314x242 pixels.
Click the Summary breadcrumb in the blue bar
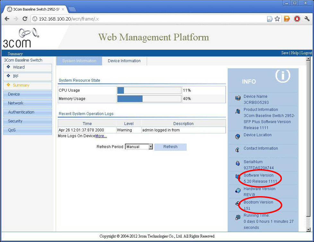(15, 54)
